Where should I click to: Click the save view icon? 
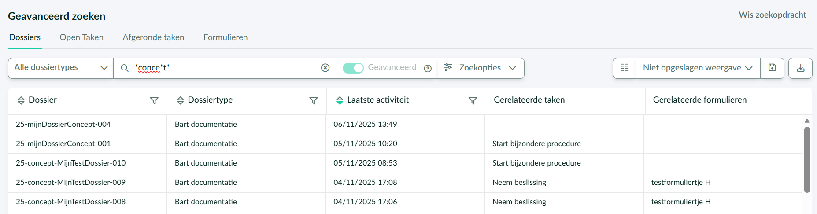pos(772,68)
